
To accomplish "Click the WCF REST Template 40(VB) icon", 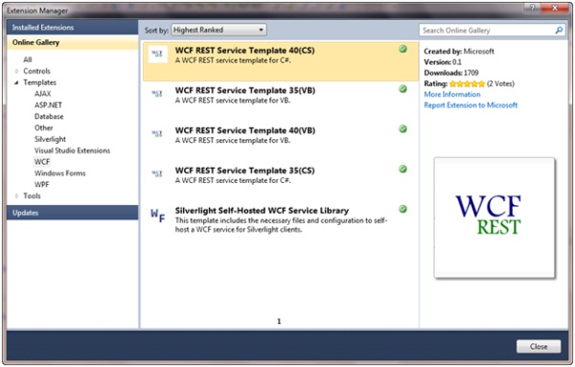I will 157,133.
